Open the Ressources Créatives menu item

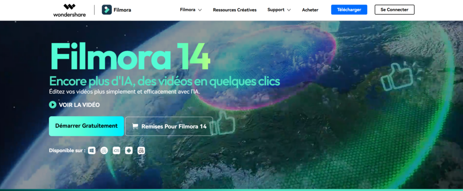(x=234, y=10)
